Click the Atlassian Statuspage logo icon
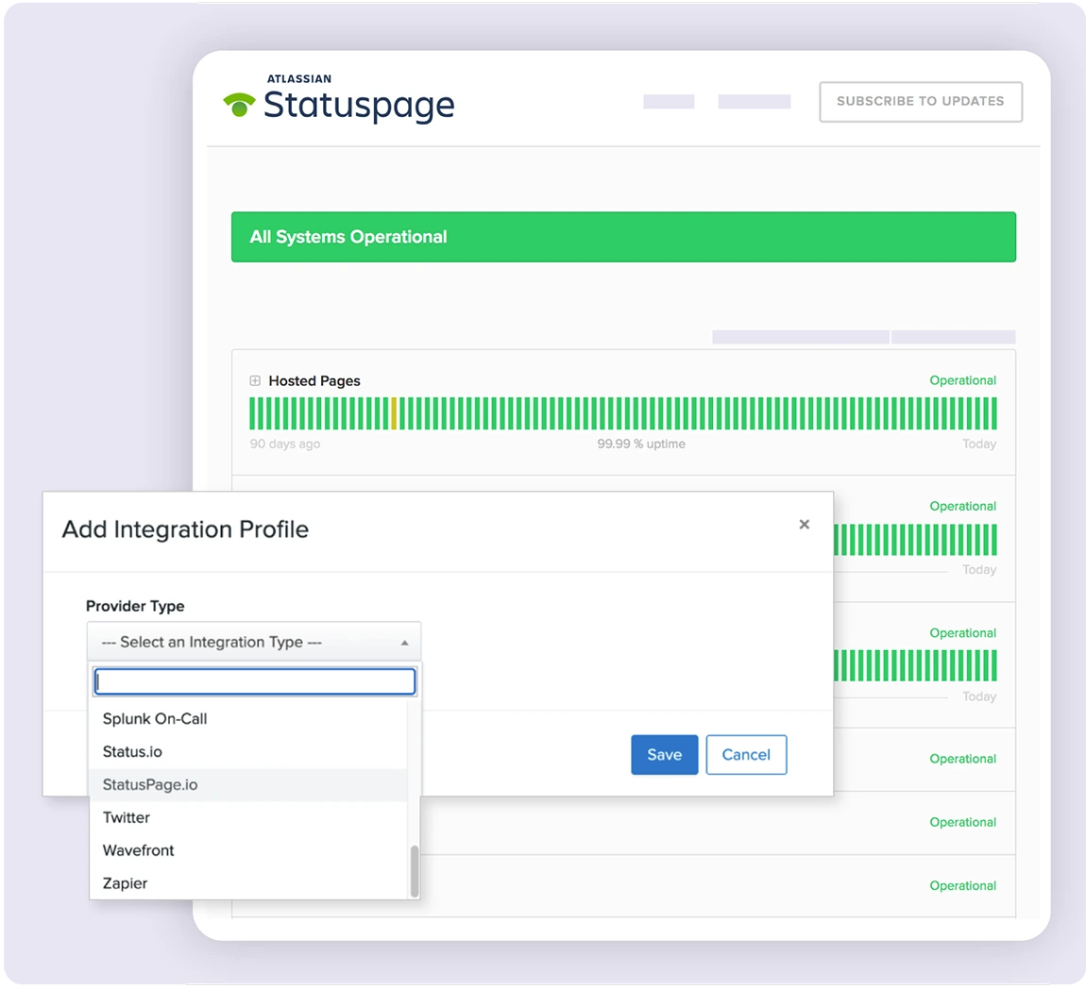 pyautogui.click(x=239, y=105)
